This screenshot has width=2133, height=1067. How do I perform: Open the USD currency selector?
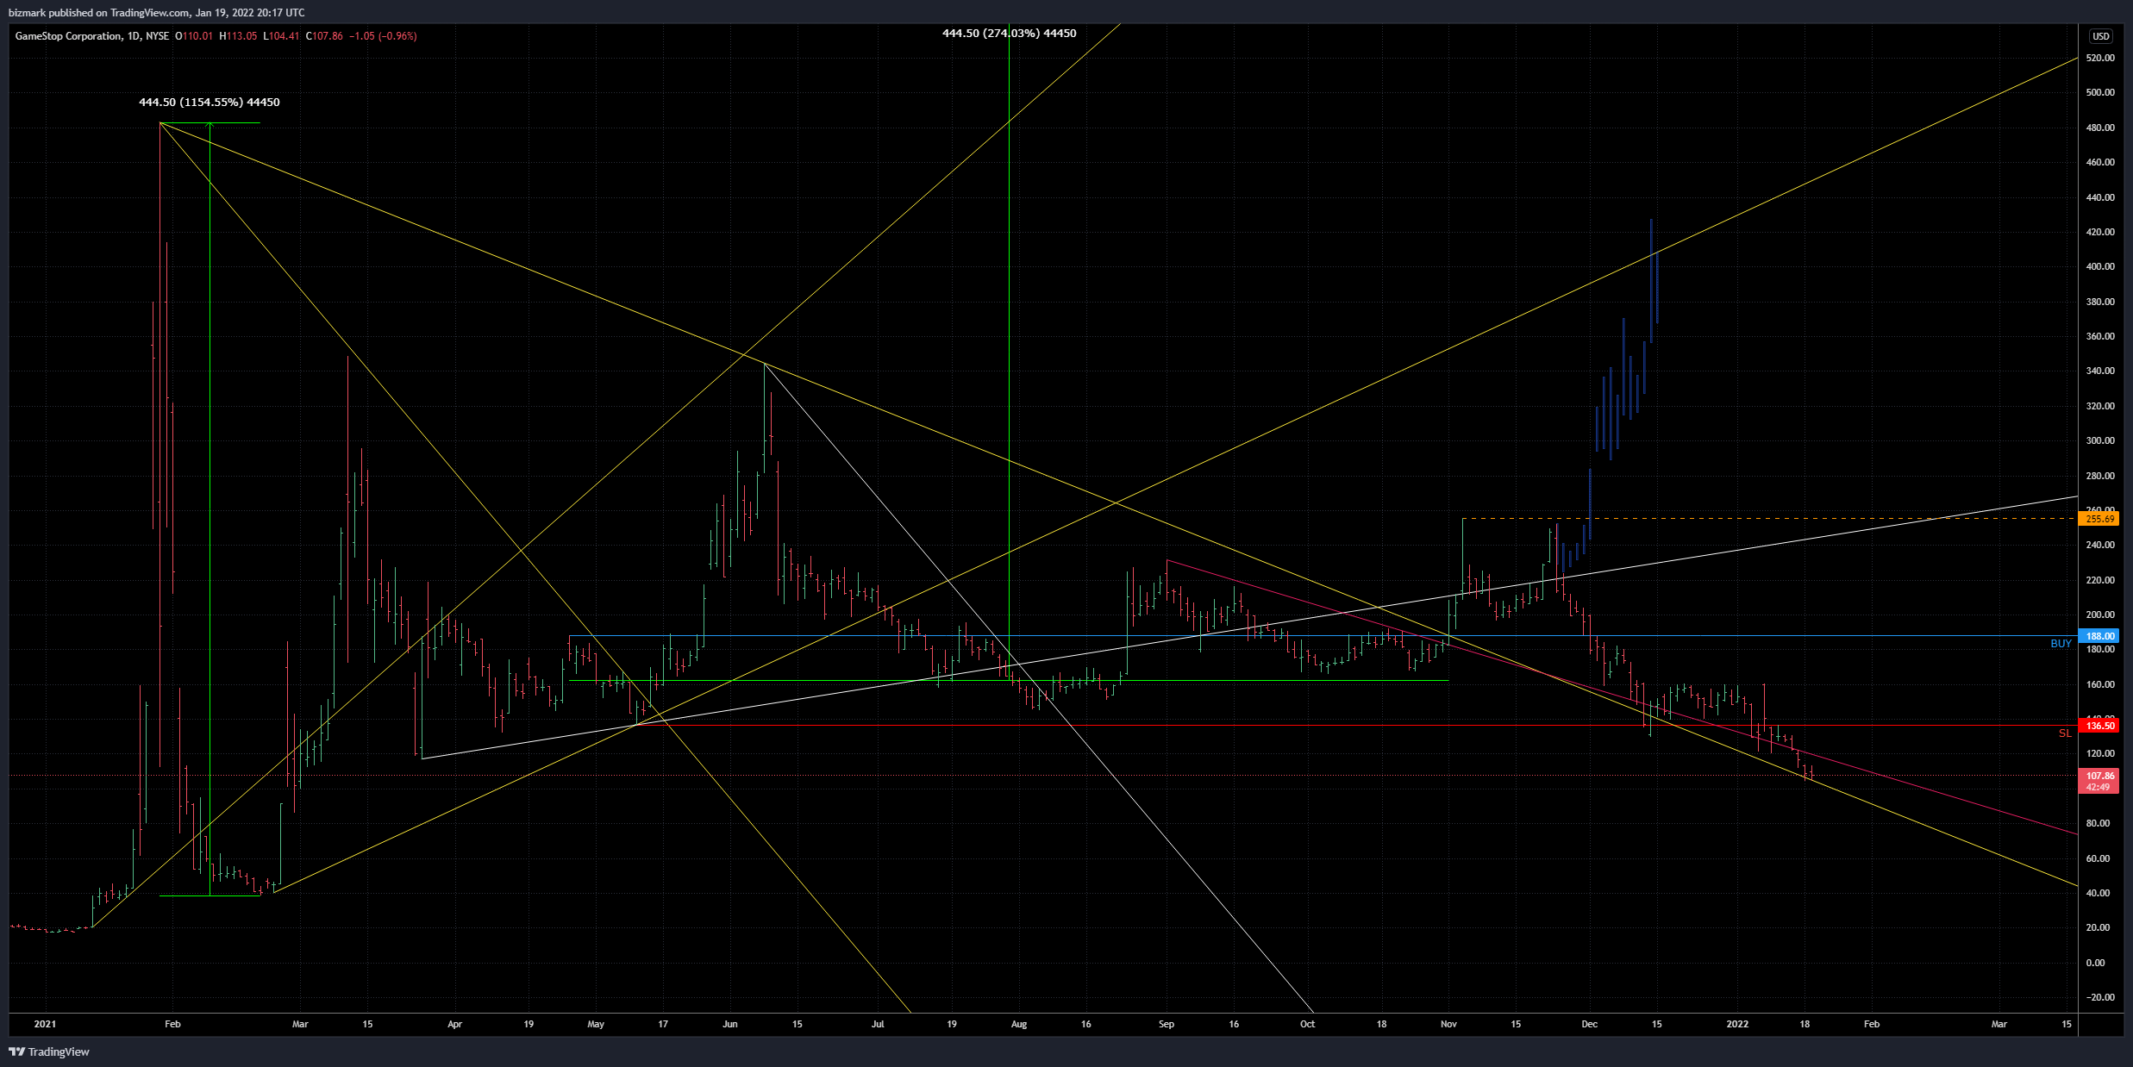coord(2100,36)
